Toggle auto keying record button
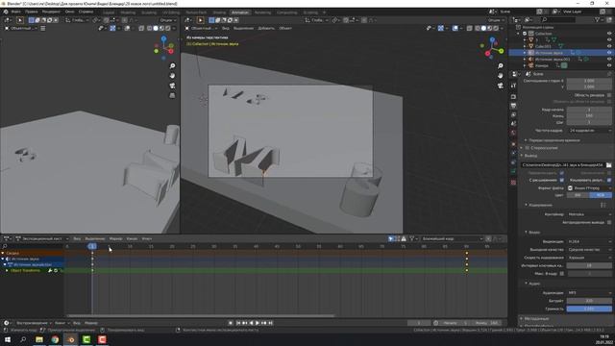Screen dimensions: 615x346 (231, 323)
